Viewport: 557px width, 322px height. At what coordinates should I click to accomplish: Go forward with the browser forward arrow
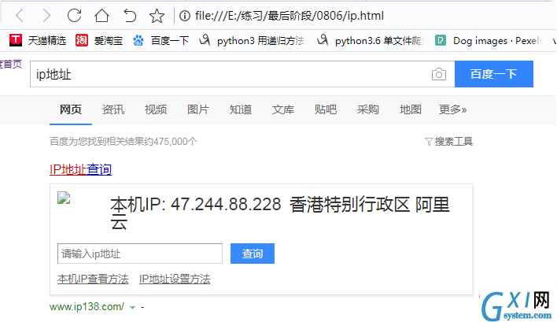pyautogui.click(x=46, y=16)
